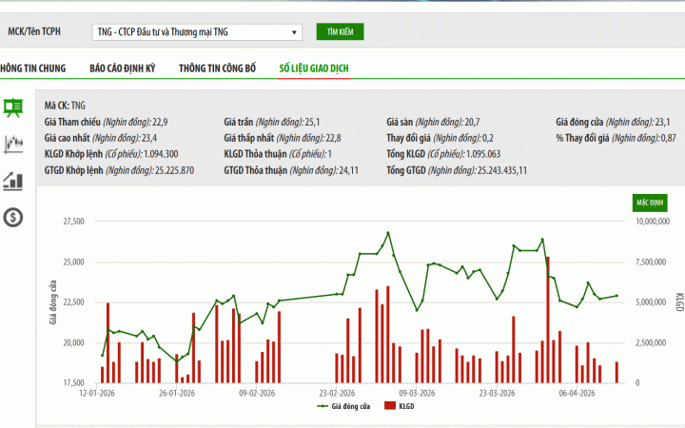
Task: Click Tổng GTGD value 25.243.435,11
Action: pos(502,170)
